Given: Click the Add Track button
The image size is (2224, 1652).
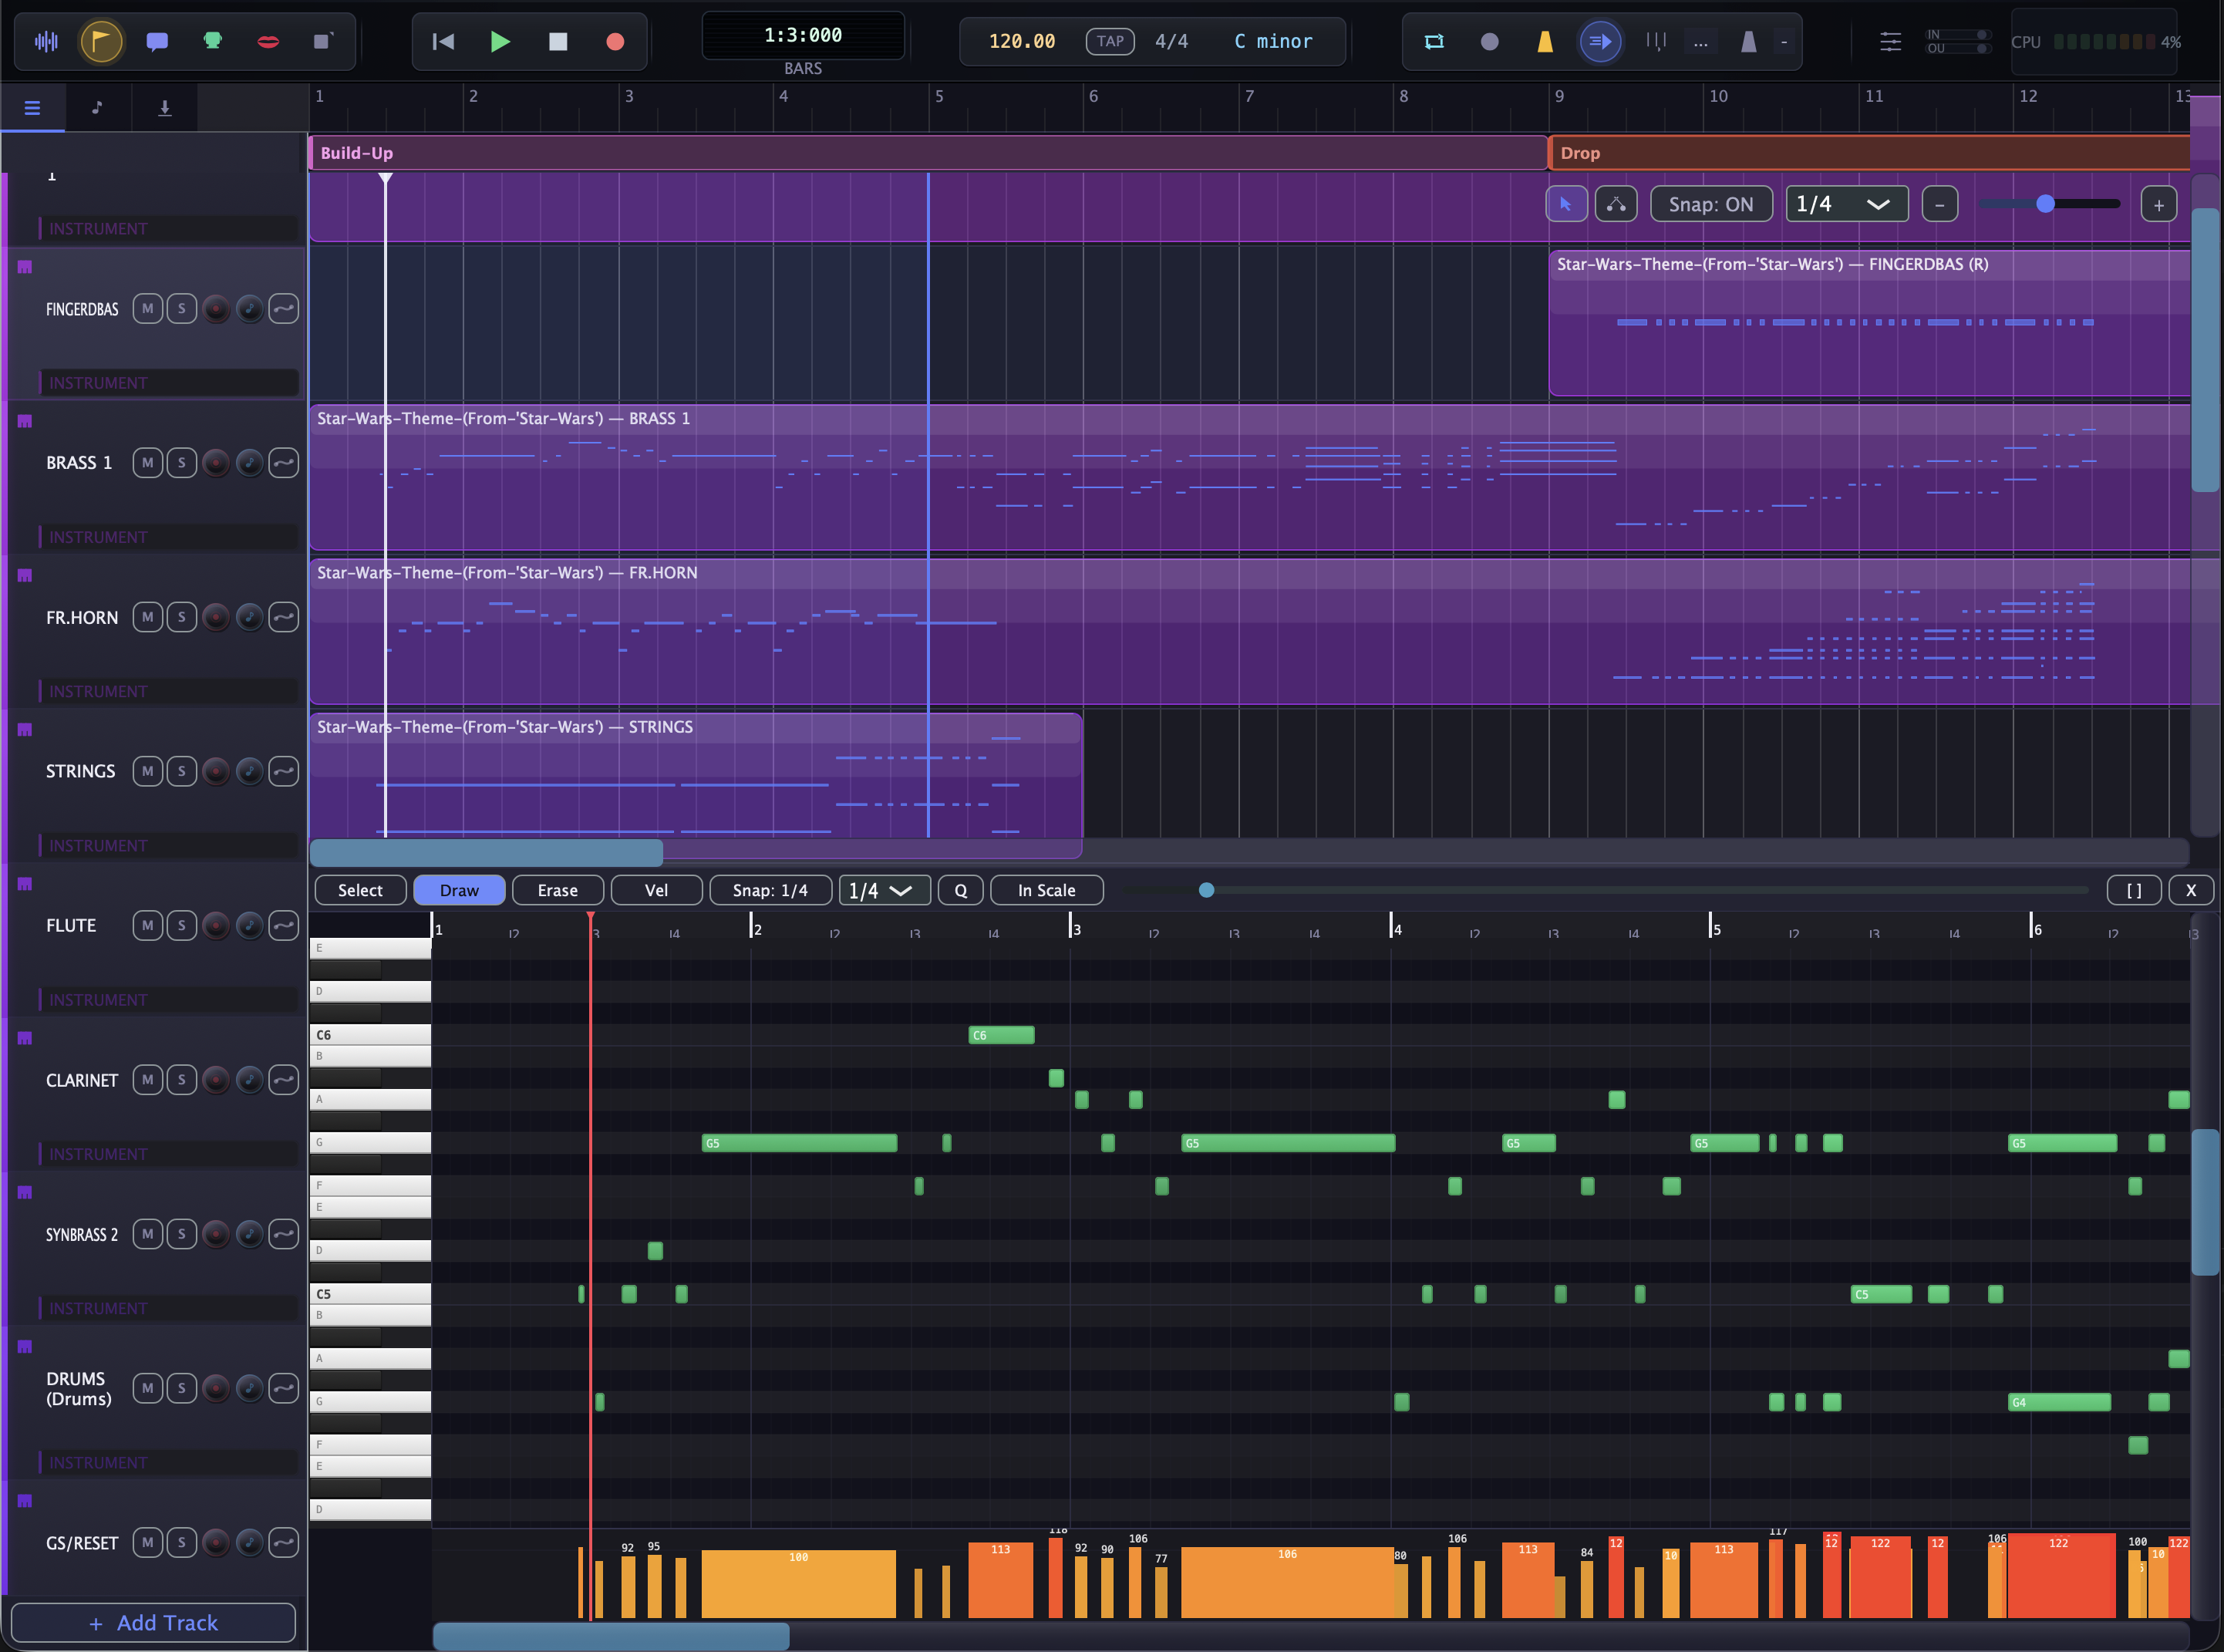Looking at the screenshot, I should pyautogui.click(x=153, y=1622).
